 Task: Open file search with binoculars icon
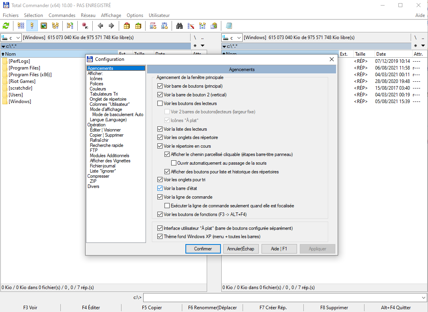coord(179,26)
